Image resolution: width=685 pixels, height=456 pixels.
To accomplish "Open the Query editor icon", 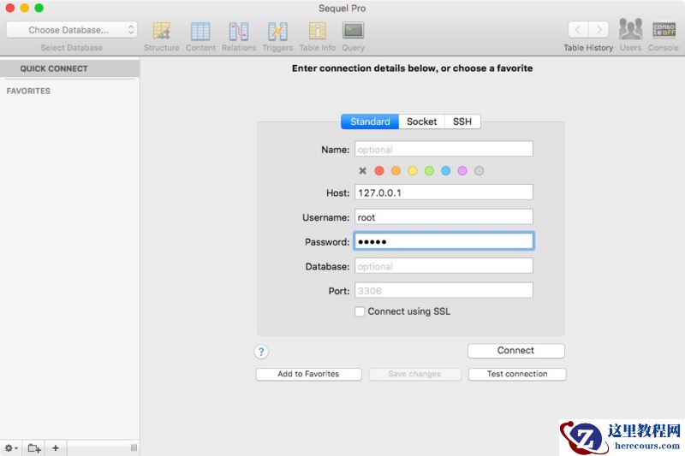I will tap(353, 31).
